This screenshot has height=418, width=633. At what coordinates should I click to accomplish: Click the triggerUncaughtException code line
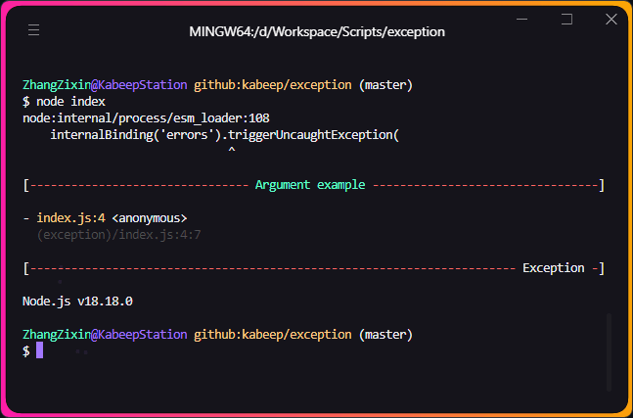224,135
